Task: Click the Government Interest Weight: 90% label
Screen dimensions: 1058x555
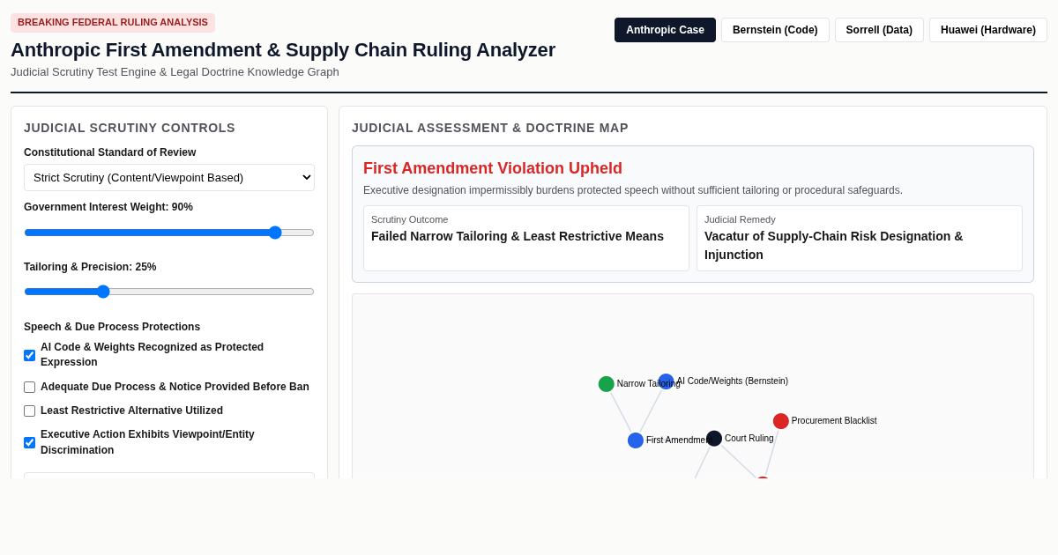Action: pyautogui.click(x=108, y=207)
